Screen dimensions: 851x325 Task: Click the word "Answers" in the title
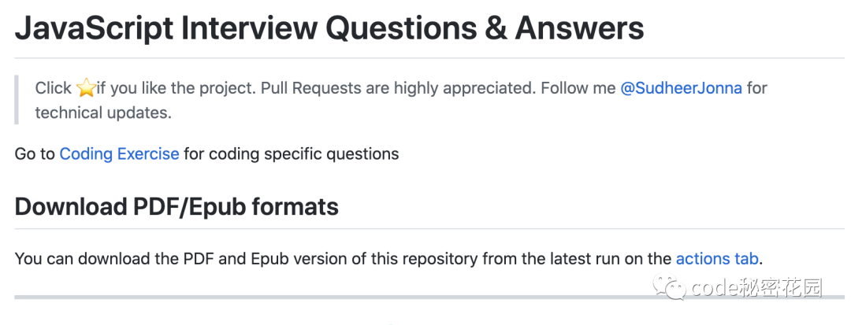point(579,28)
